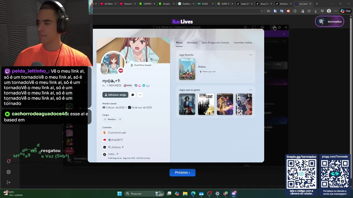This screenshot has width=353, height=198.
Task: Click the Melhor que você badge
Action: (x=207, y=71)
